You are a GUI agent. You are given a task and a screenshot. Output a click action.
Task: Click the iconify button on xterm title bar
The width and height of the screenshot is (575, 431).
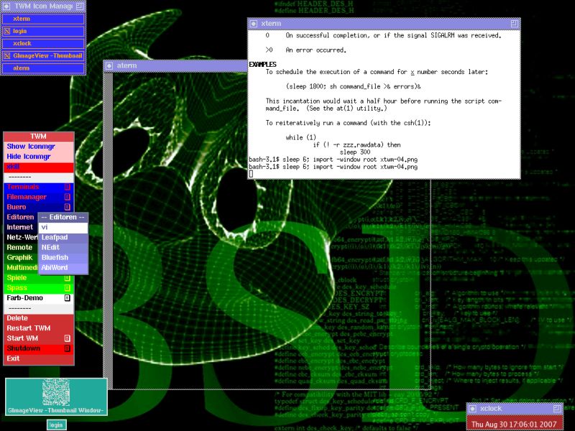[254, 24]
